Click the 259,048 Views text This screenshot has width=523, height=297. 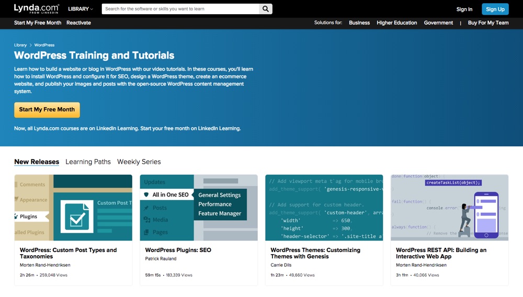coord(53,275)
